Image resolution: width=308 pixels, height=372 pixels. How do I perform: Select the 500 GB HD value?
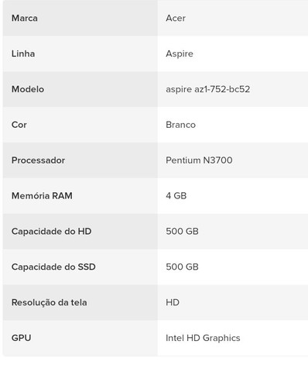[182, 231]
